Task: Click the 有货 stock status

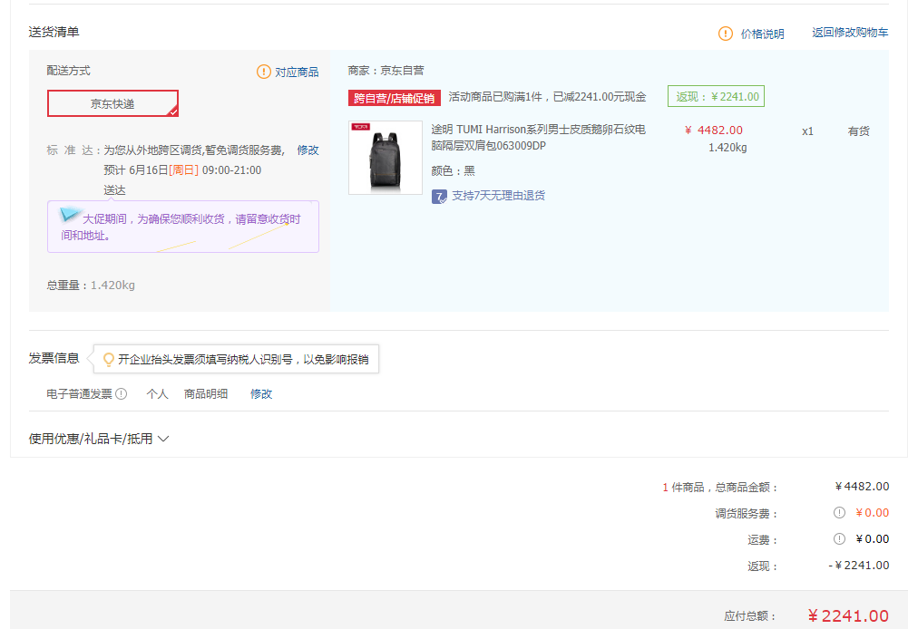Action: tap(859, 131)
